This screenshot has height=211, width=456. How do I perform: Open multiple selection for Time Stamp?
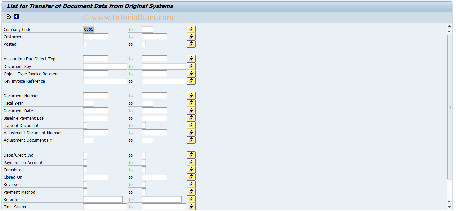[191, 207]
